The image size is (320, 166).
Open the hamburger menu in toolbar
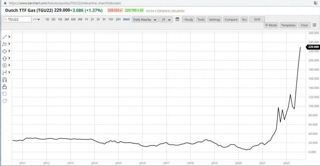point(314,25)
